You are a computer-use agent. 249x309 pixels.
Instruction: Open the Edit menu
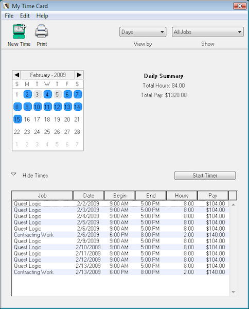25,16
